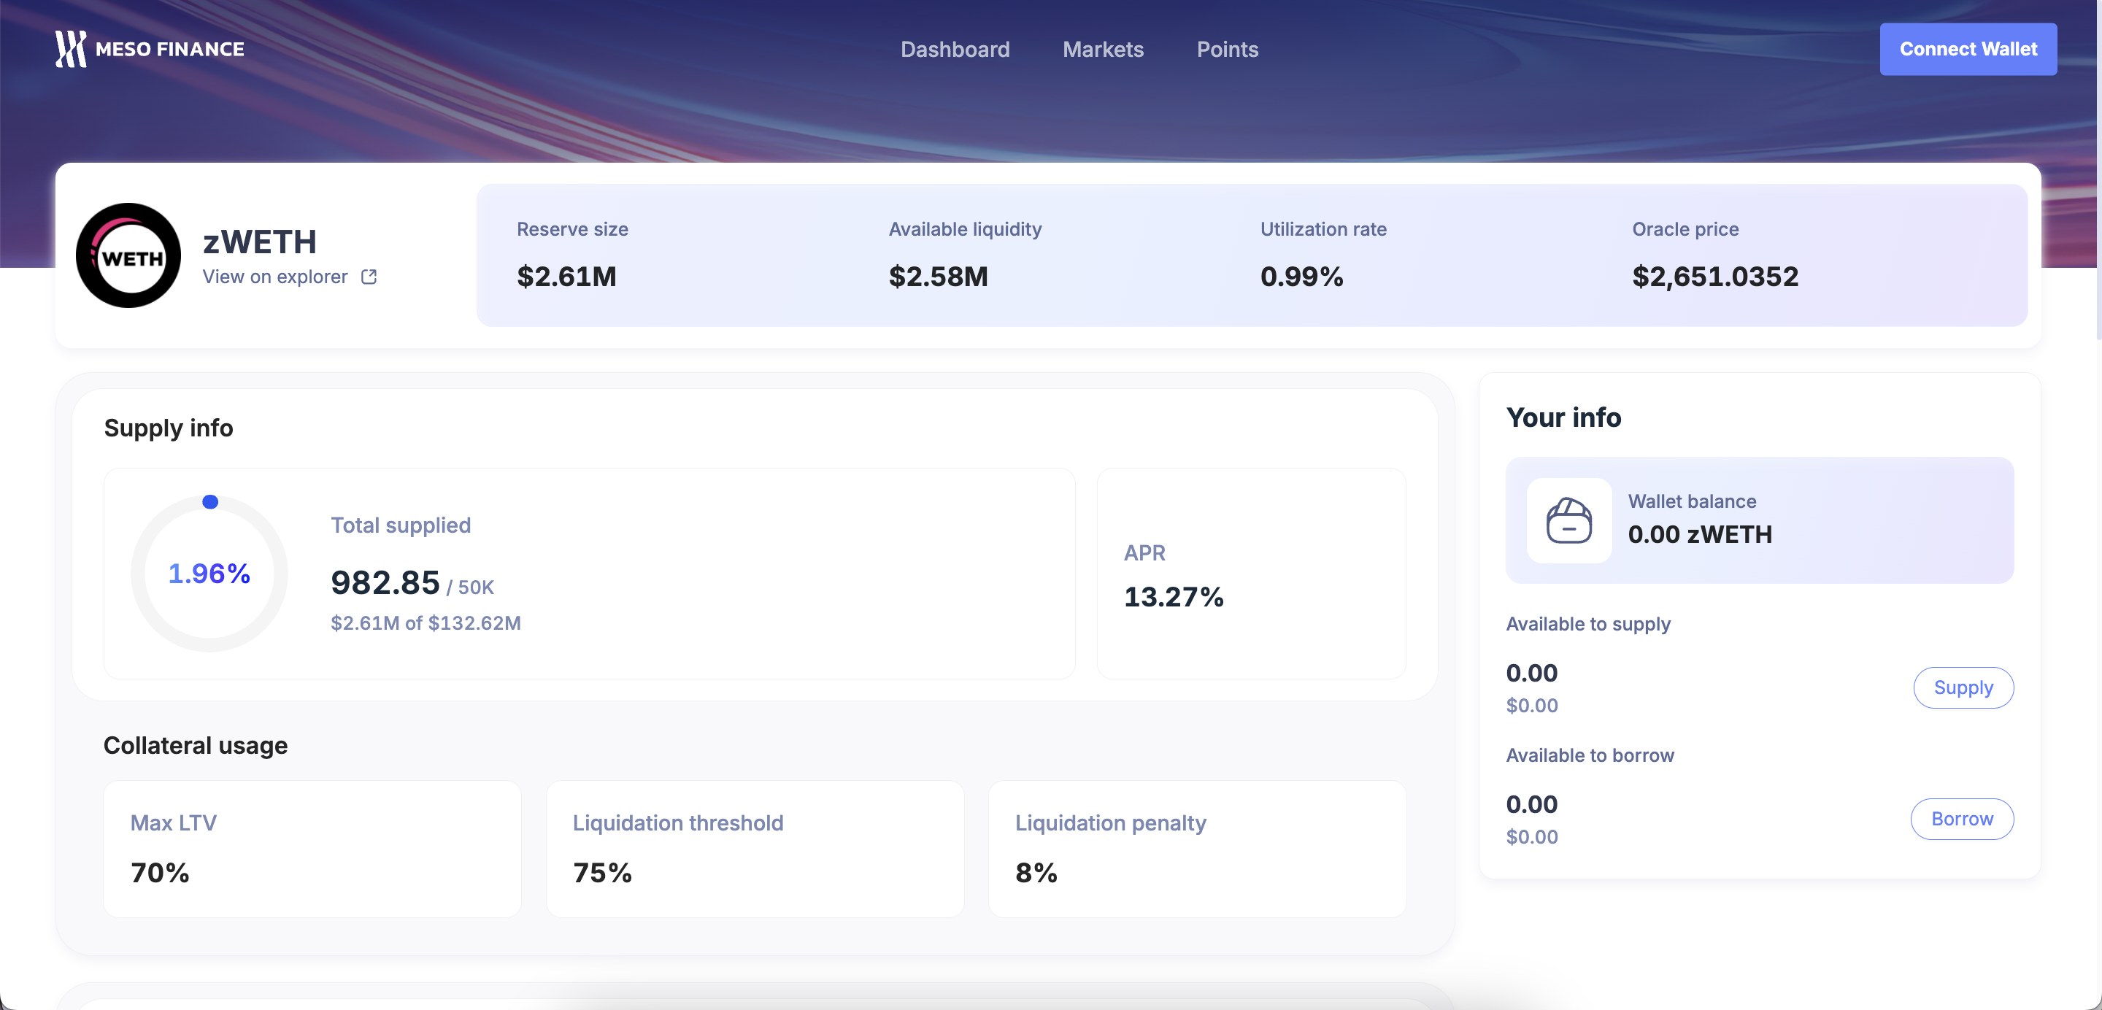Viewport: 2102px width, 1010px height.
Task: Click the Supply button
Action: (1963, 687)
